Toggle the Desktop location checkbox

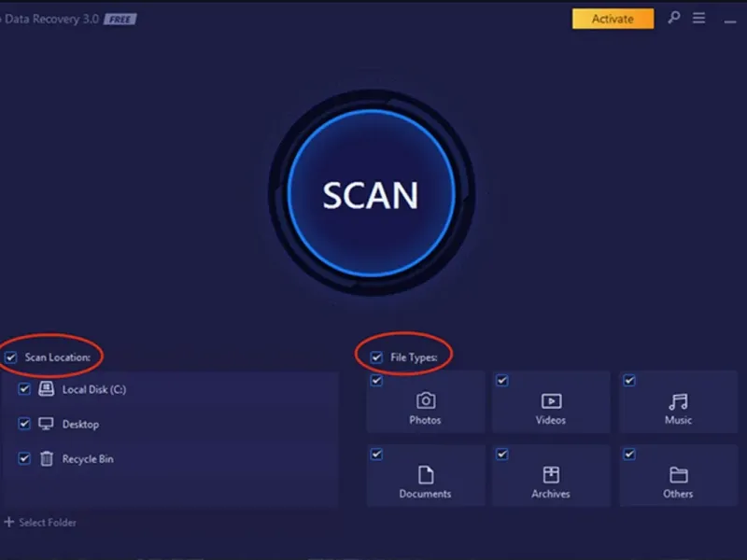click(x=24, y=424)
